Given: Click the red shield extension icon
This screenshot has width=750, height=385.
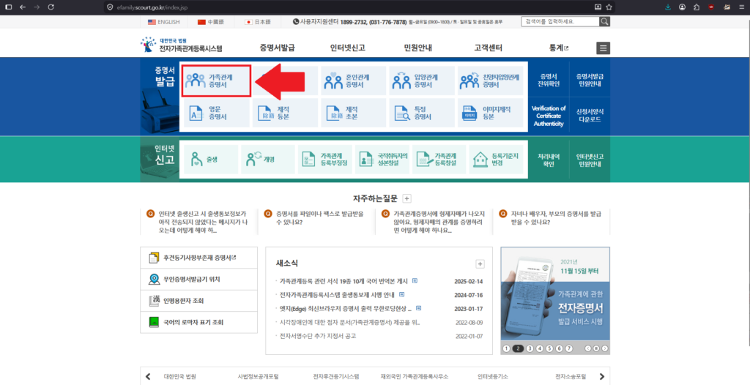Looking at the screenshot, I should pyautogui.click(x=711, y=7).
